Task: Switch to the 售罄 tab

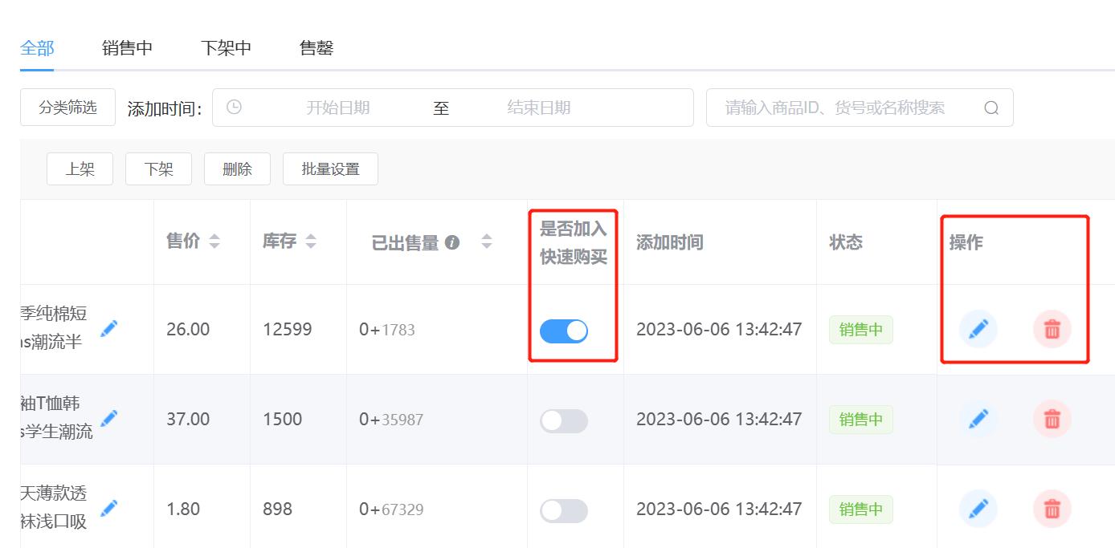Action: pos(317,48)
